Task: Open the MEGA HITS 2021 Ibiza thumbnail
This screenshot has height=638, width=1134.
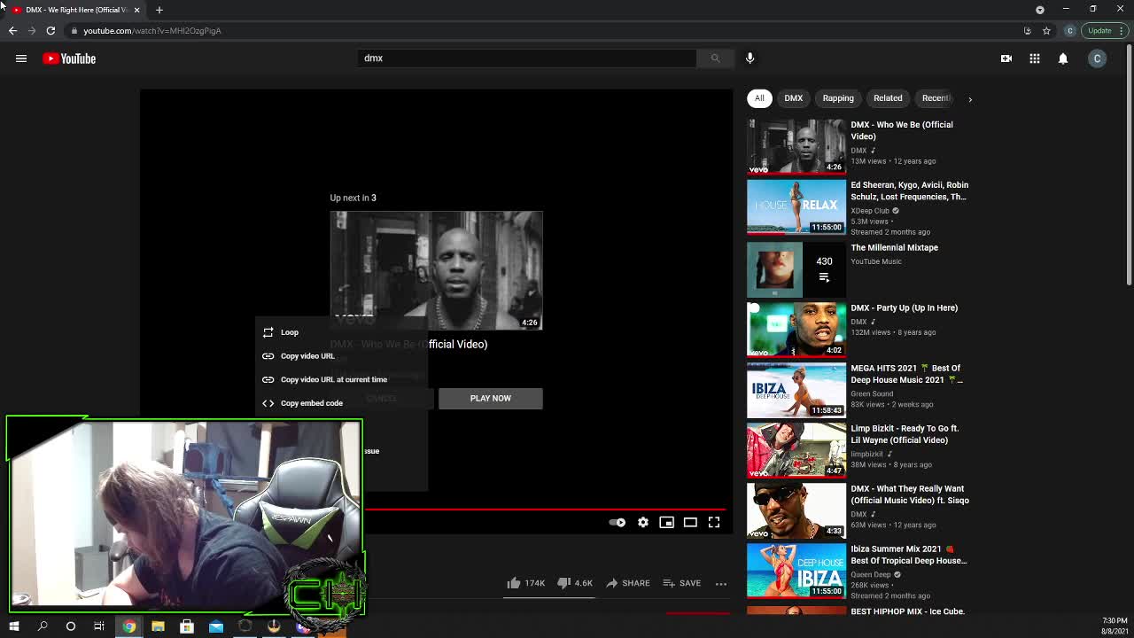Action: point(796,389)
